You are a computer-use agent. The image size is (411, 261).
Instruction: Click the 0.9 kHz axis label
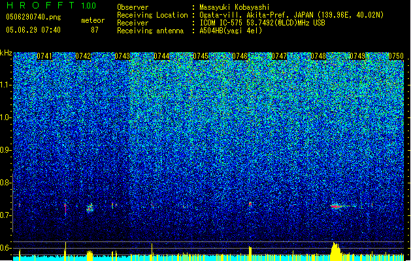(x=5, y=150)
